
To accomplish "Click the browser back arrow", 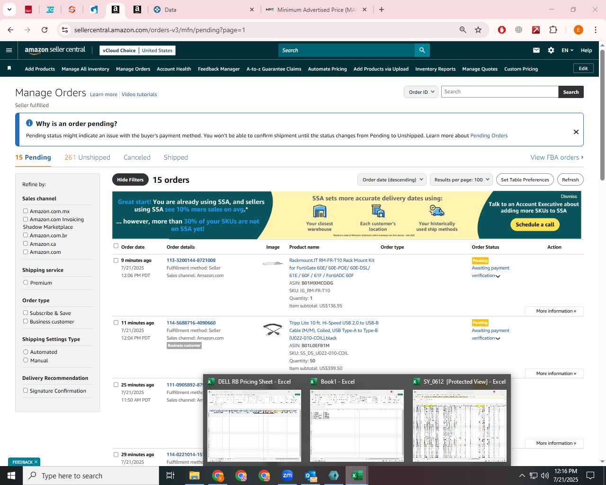I will point(10,30).
